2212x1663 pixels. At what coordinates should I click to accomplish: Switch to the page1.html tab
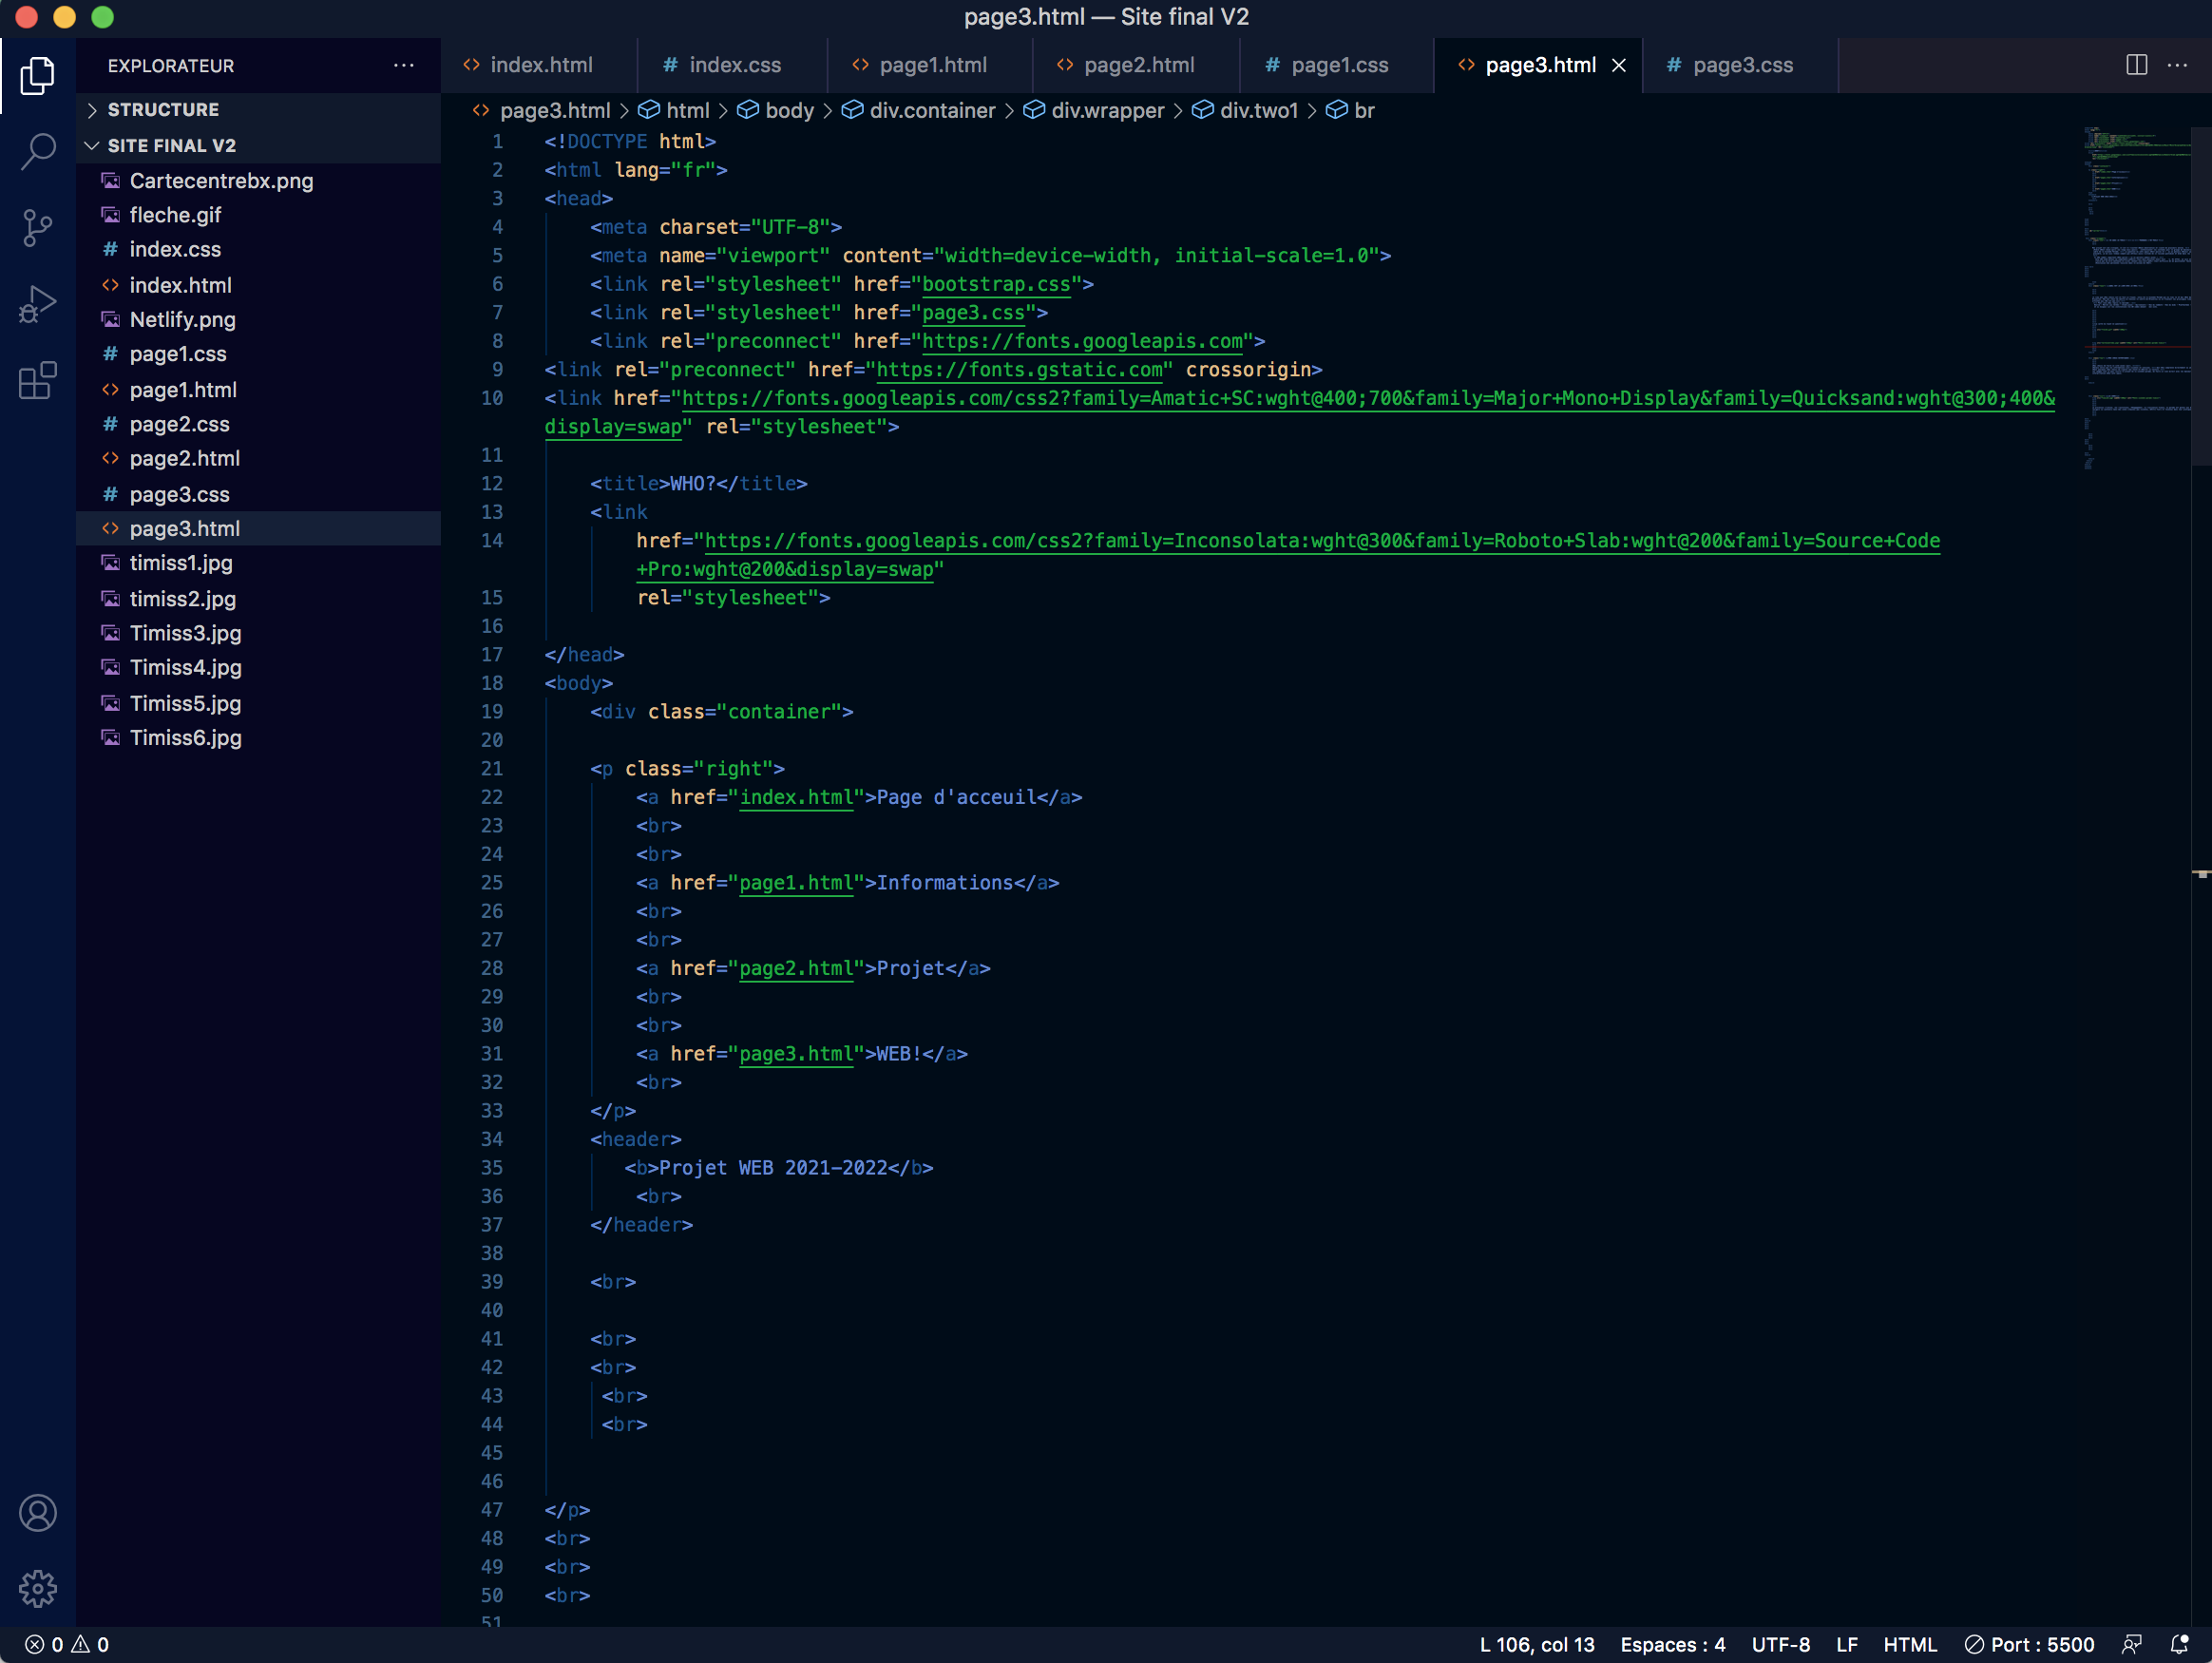click(930, 65)
